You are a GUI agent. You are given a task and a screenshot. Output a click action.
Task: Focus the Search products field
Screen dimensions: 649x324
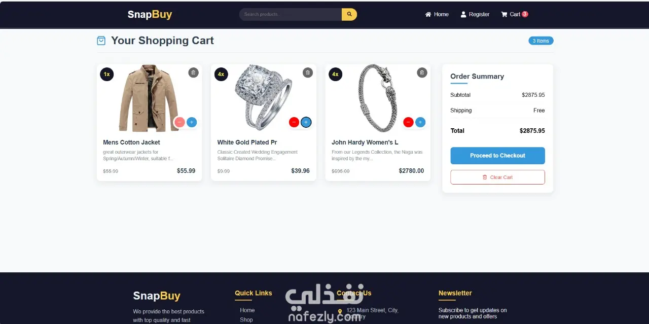[291, 14]
